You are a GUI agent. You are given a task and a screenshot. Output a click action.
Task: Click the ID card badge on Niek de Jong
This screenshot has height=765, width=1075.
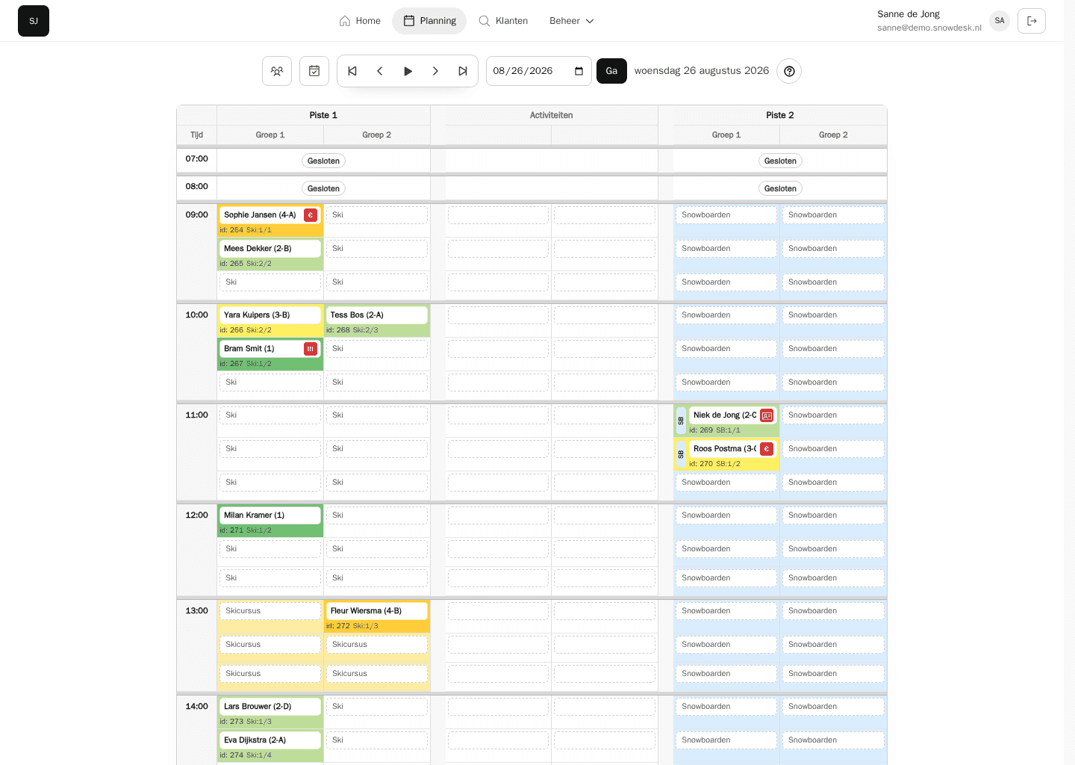tap(767, 415)
